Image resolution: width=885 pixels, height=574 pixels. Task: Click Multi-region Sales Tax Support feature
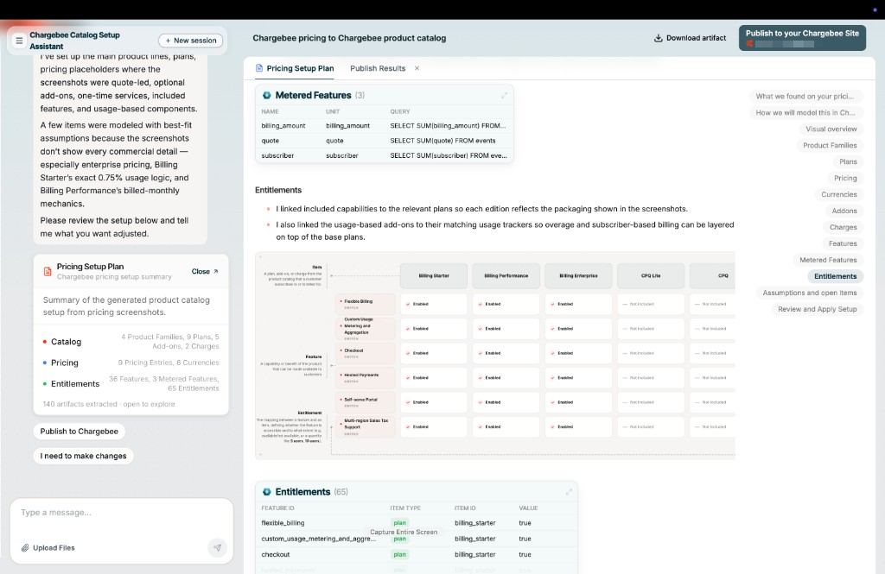tap(366, 427)
